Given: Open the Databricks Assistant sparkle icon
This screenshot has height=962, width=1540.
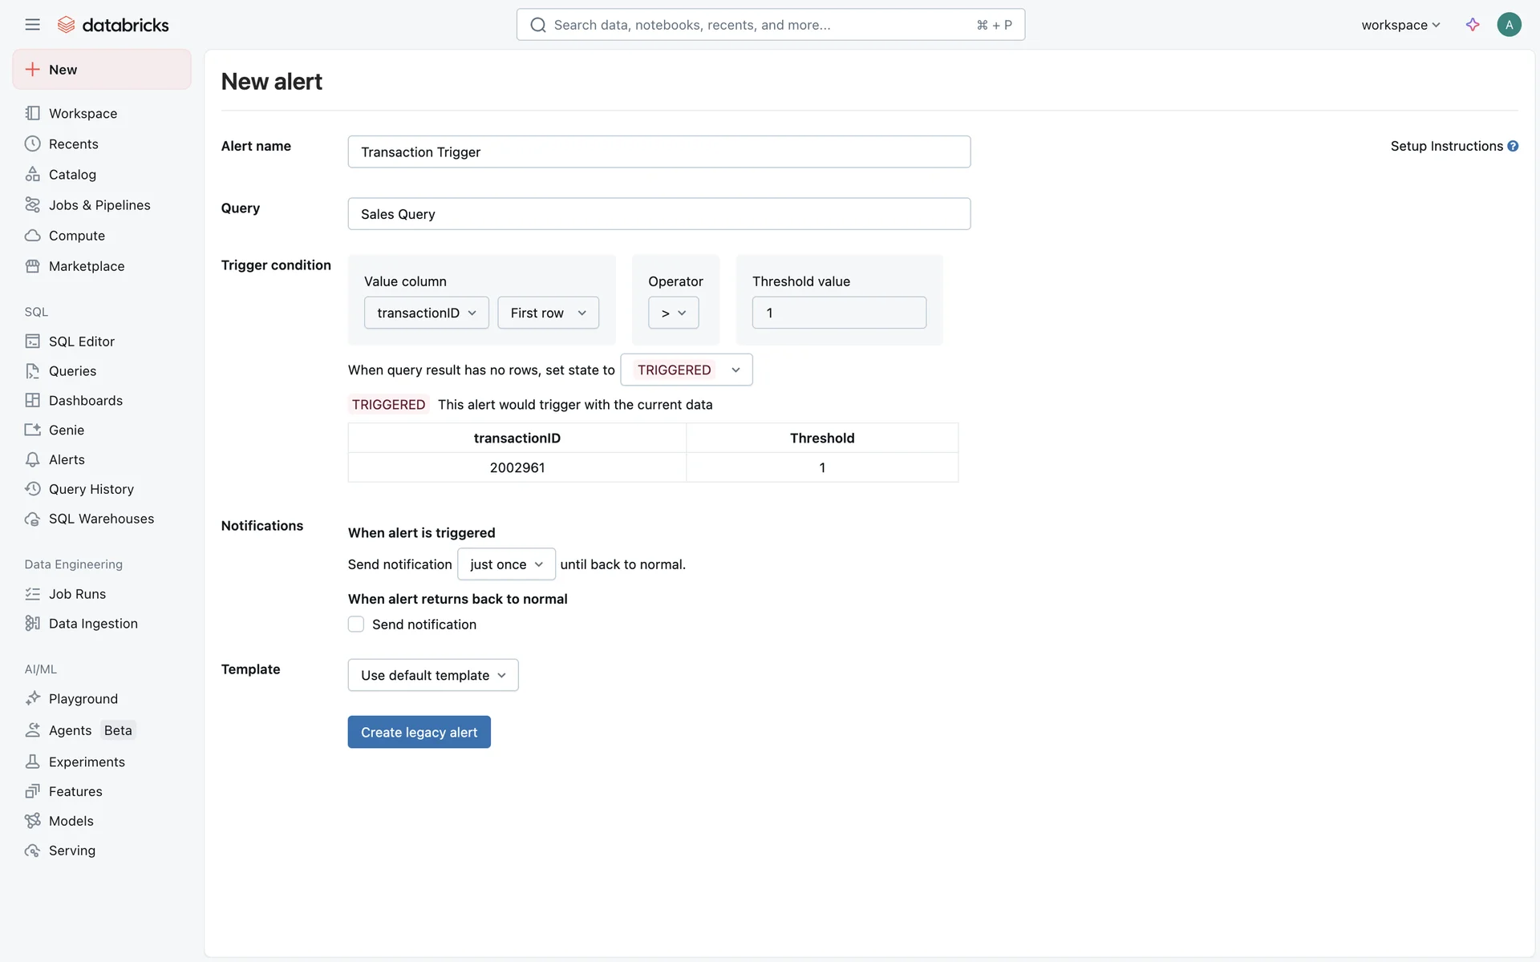Looking at the screenshot, I should (1473, 25).
